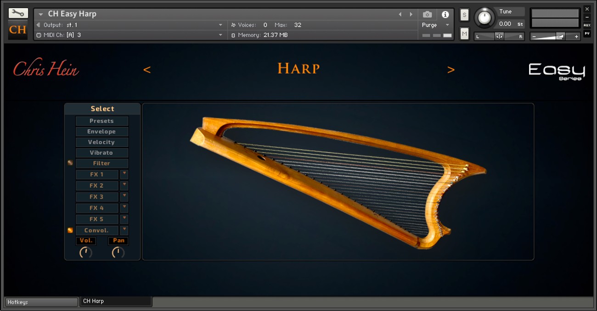Switch to the Hotkeys tab
Viewport: 597px width, 311px height.
tap(41, 302)
